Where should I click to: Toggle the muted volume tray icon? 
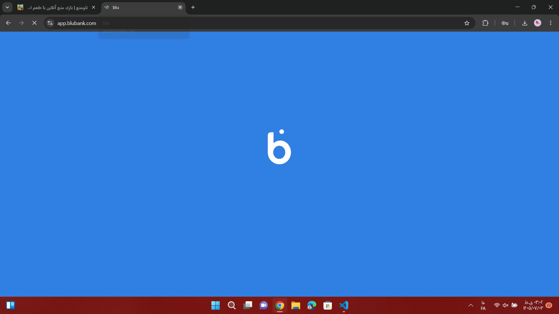click(505, 305)
